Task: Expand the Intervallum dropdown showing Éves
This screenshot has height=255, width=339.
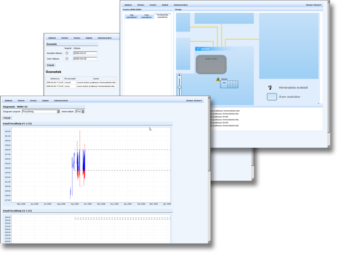Action: click(82, 112)
